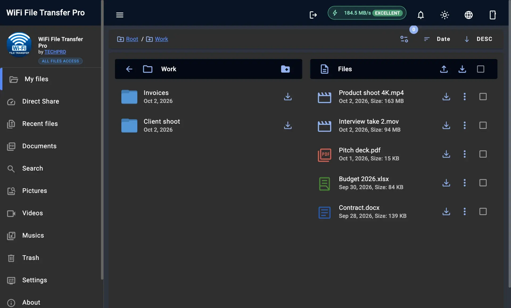The height and width of the screenshot is (308, 511).
Task: Download Budget 2026.xlsx
Action: (x=446, y=183)
